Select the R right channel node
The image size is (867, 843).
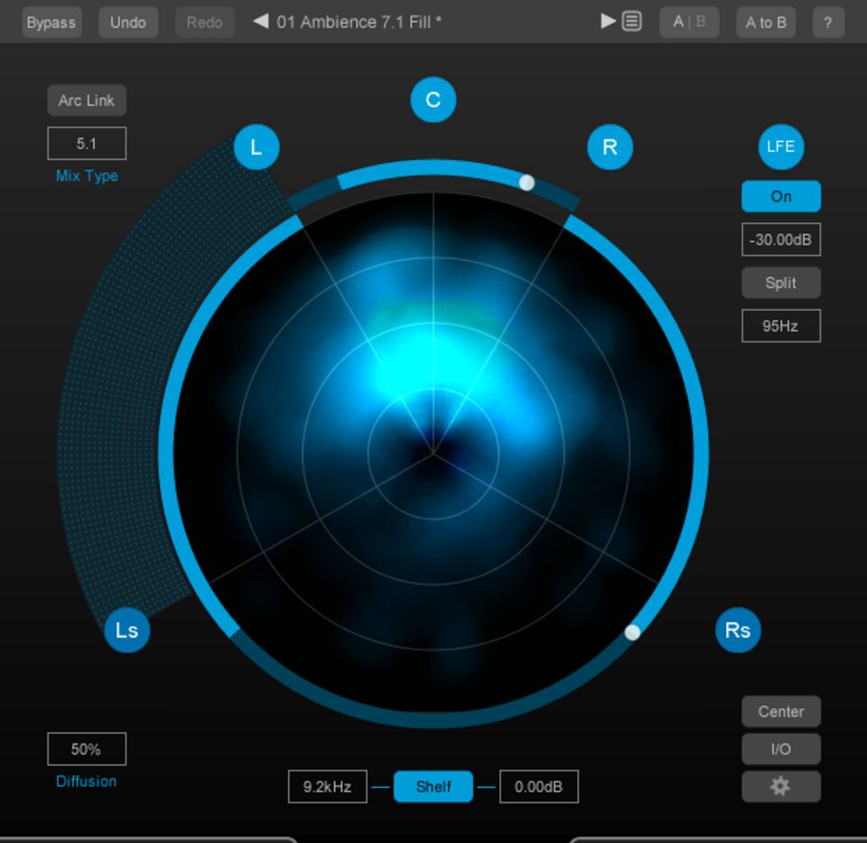click(610, 147)
